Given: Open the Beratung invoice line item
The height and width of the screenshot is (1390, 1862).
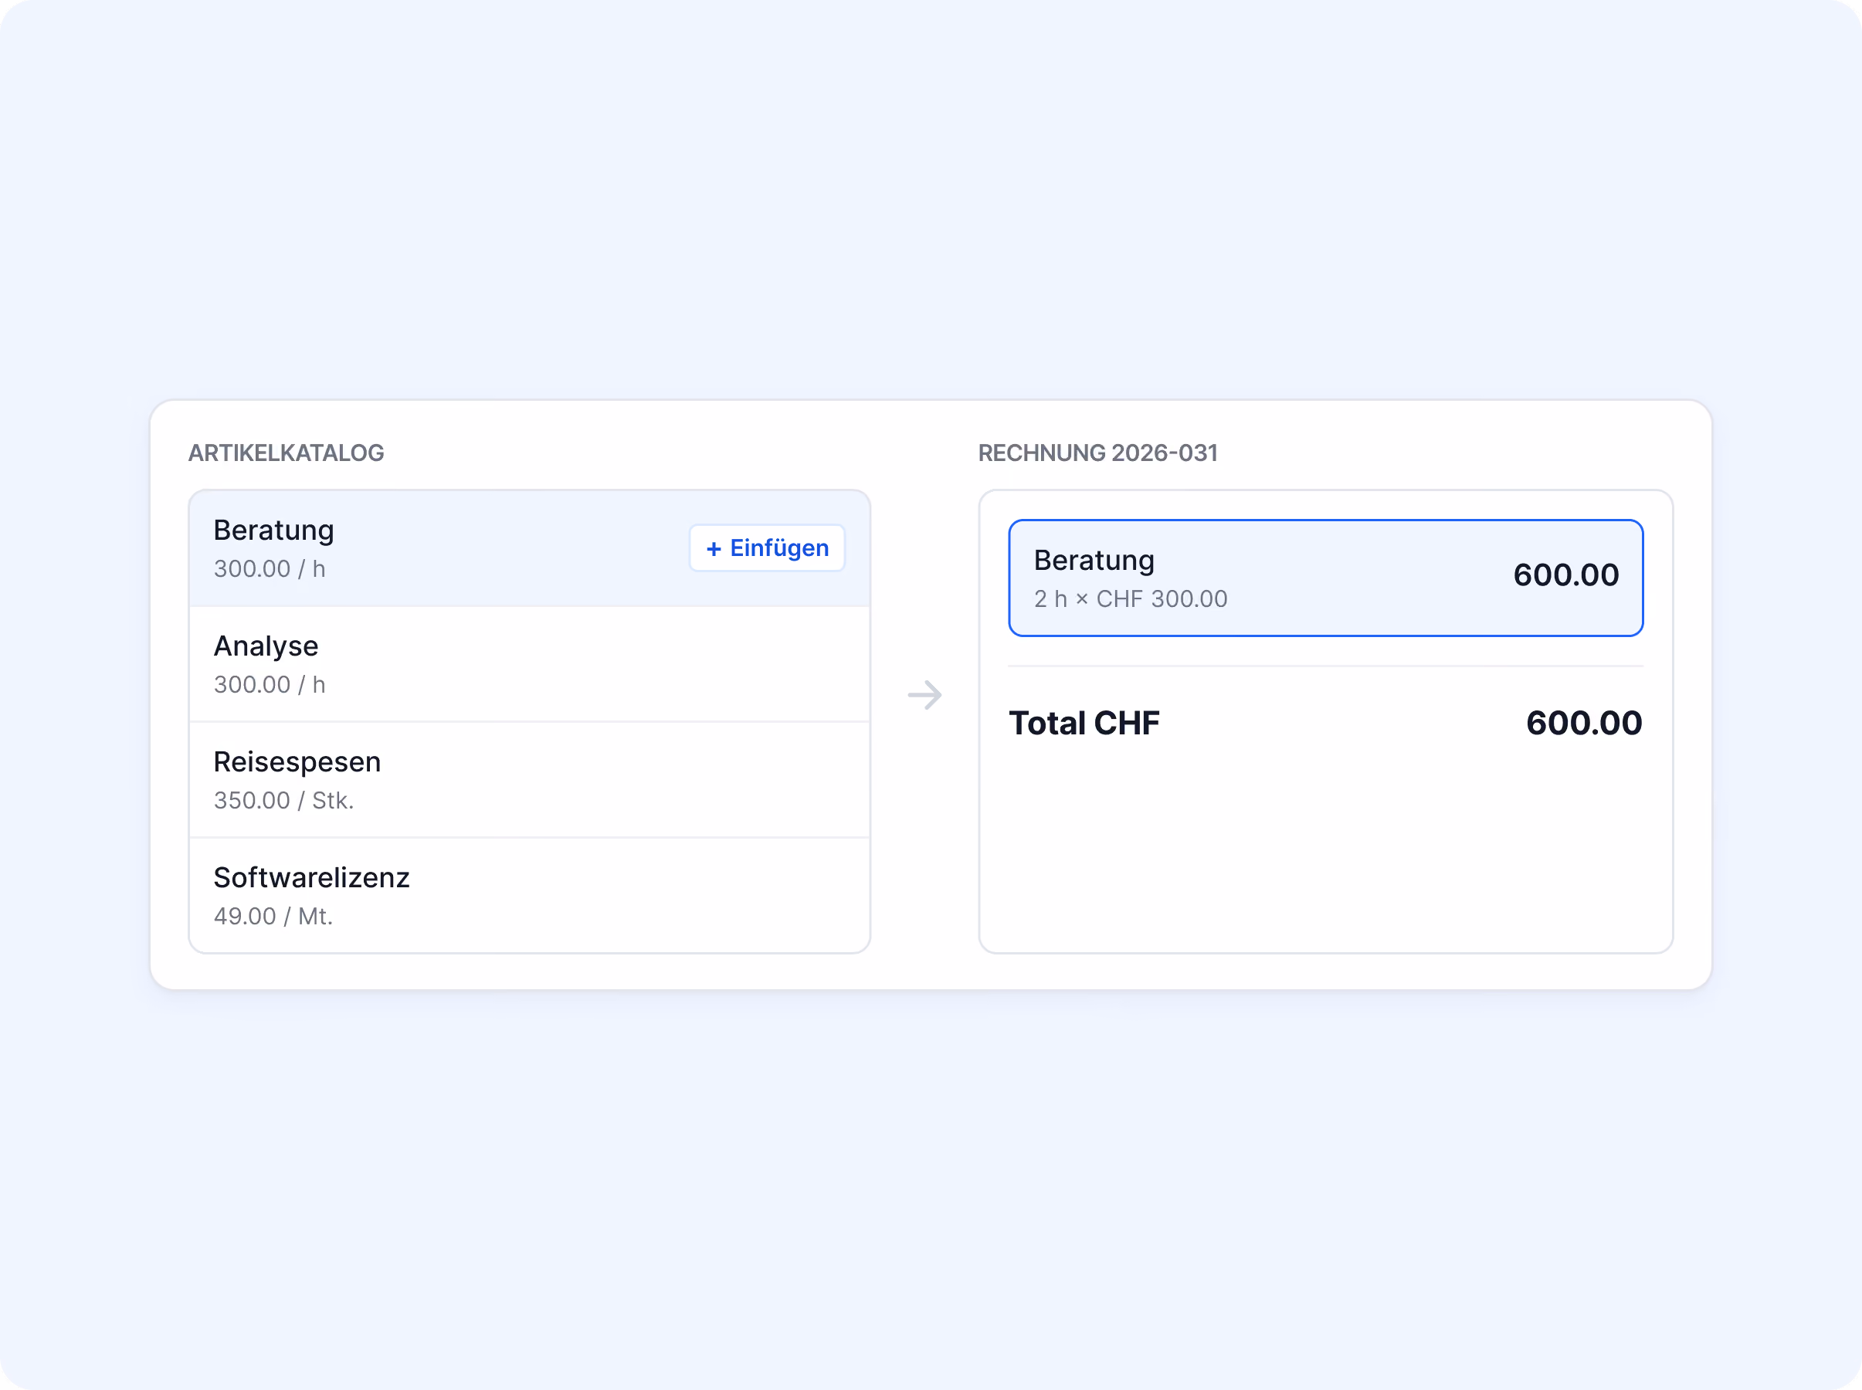Looking at the screenshot, I should pyautogui.click(x=1325, y=578).
